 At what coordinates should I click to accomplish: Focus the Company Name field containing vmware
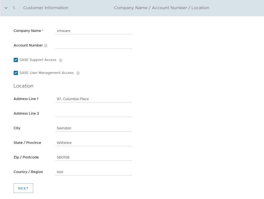pos(93,31)
